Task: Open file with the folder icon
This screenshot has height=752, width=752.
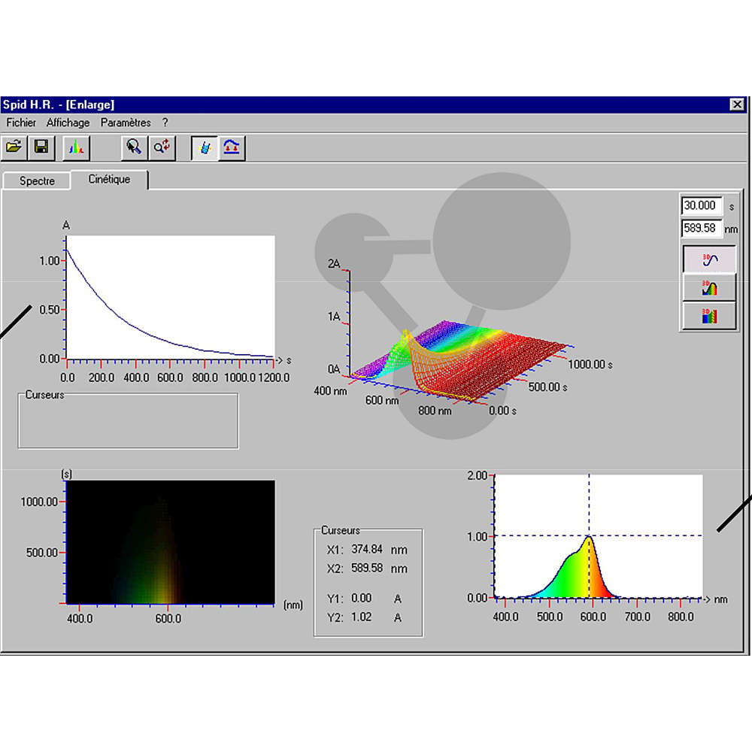Action: (14, 147)
